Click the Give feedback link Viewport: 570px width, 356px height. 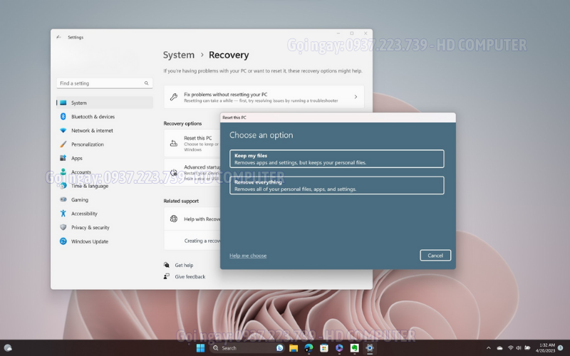(190, 276)
